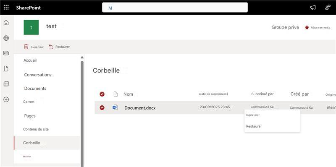Toggle the select-all checkbox in header
Screen dimensions: 336x167
pyautogui.click(x=102, y=94)
